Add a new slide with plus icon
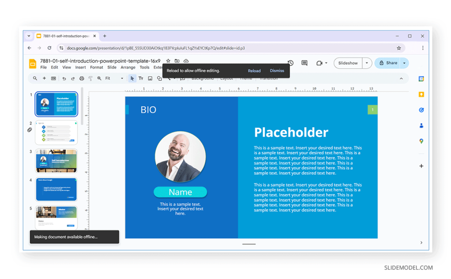Image resolution: width=451 pixels, height=279 pixels. (x=44, y=79)
